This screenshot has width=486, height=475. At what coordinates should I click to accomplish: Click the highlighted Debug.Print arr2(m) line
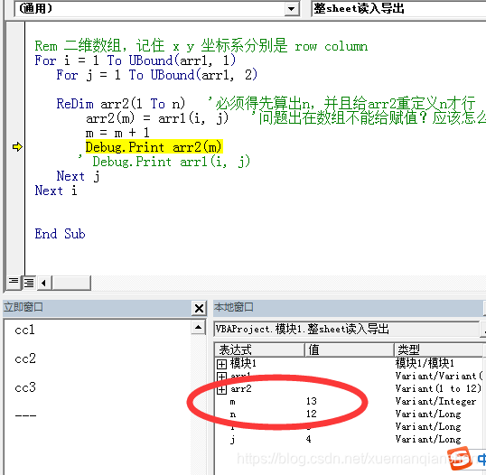click(154, 147)
